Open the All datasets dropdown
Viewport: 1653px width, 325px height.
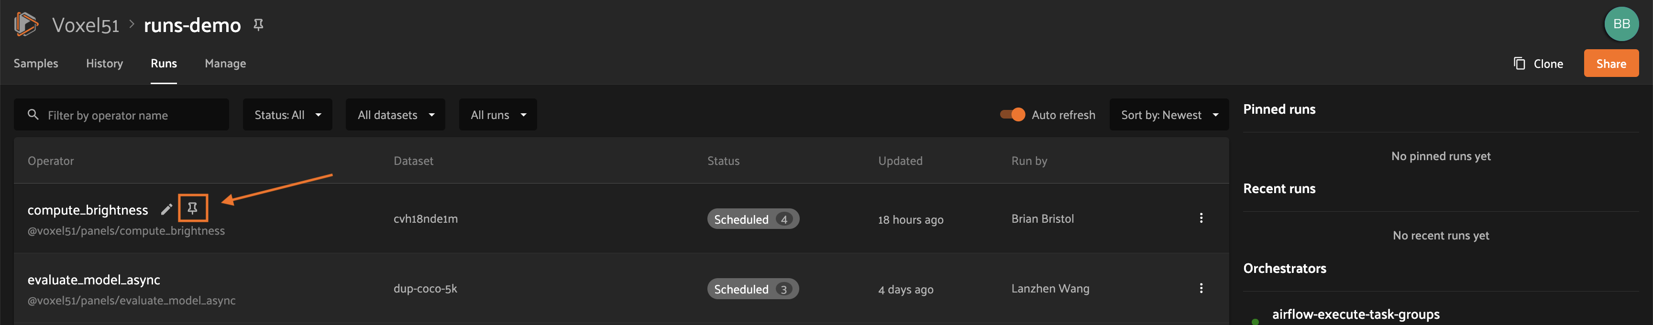(x=395, y=115)
